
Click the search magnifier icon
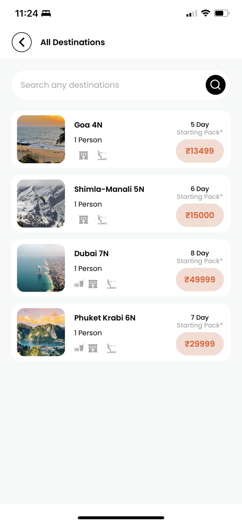click(x=215, y=85)
